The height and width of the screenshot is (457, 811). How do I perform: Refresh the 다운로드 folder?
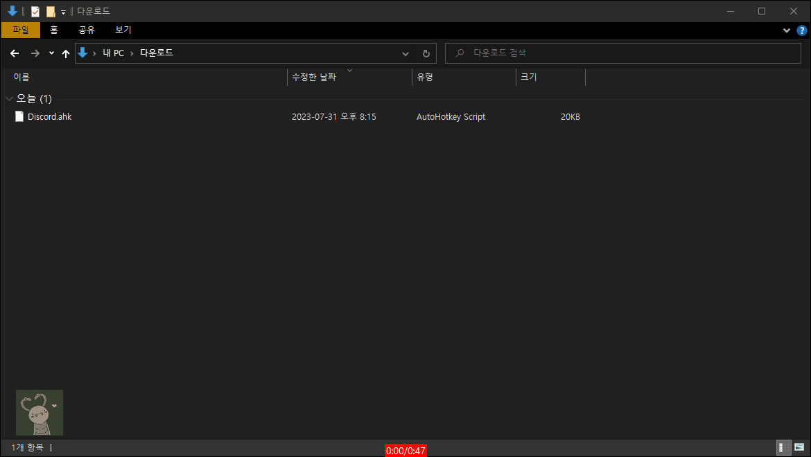tap(426, 53)
